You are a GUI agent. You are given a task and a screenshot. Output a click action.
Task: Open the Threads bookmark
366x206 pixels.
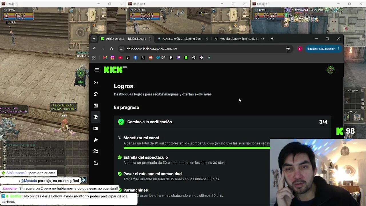pos(194,58)
